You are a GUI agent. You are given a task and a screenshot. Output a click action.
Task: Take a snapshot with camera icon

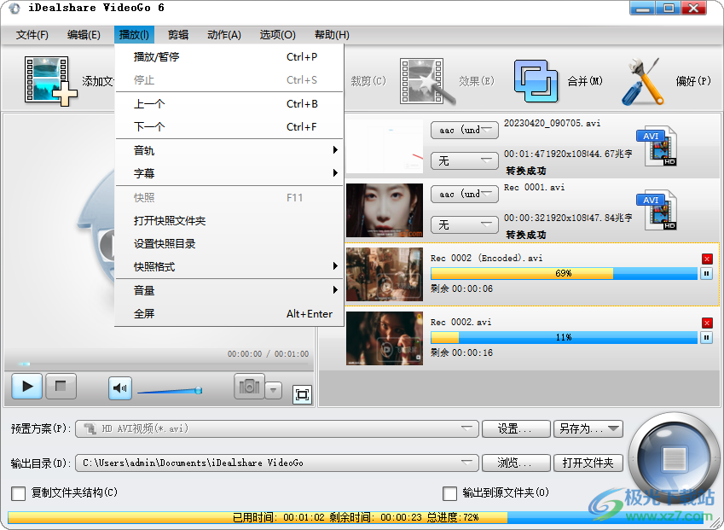249,386
